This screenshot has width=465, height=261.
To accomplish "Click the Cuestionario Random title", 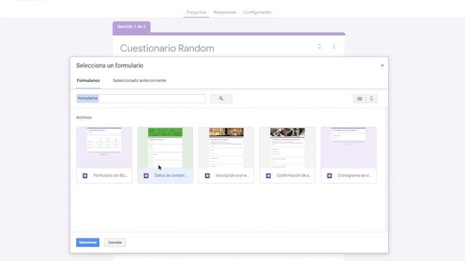I will pos(167,49).
